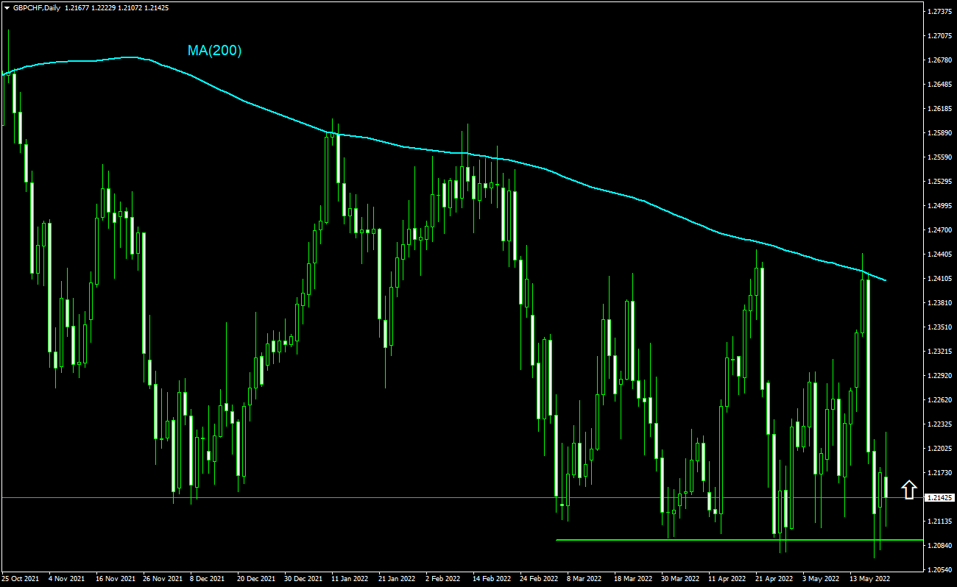Image resolution: width=957 pixels, height=587 pixels.
Task: Click the current price tag 1.21425 on axis
Action: coord(940,498)
